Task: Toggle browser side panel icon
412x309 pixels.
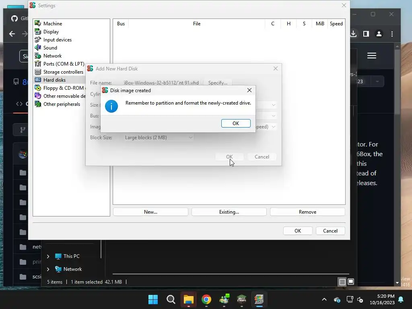Action: [366, 34]
